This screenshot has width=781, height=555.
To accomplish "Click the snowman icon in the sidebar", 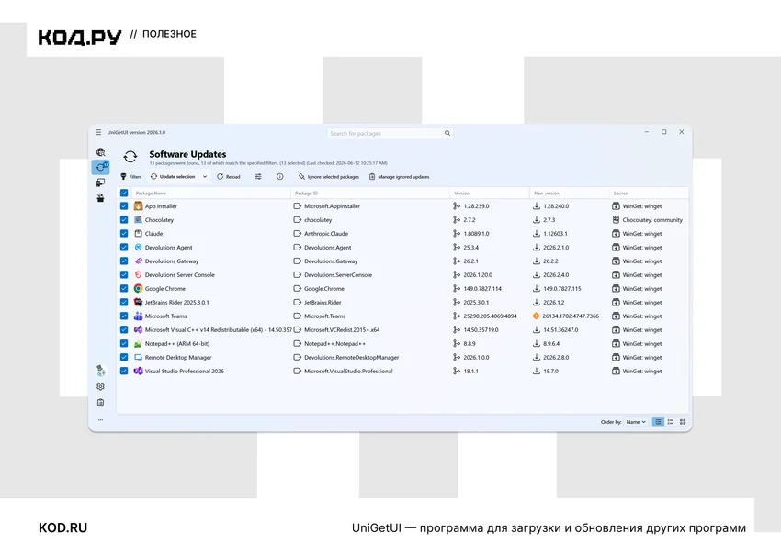I will coord(101,370).
